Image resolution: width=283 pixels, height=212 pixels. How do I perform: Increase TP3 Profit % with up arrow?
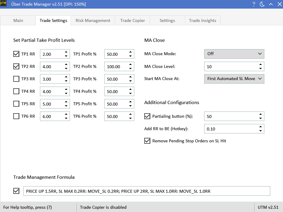coord(130,77)
